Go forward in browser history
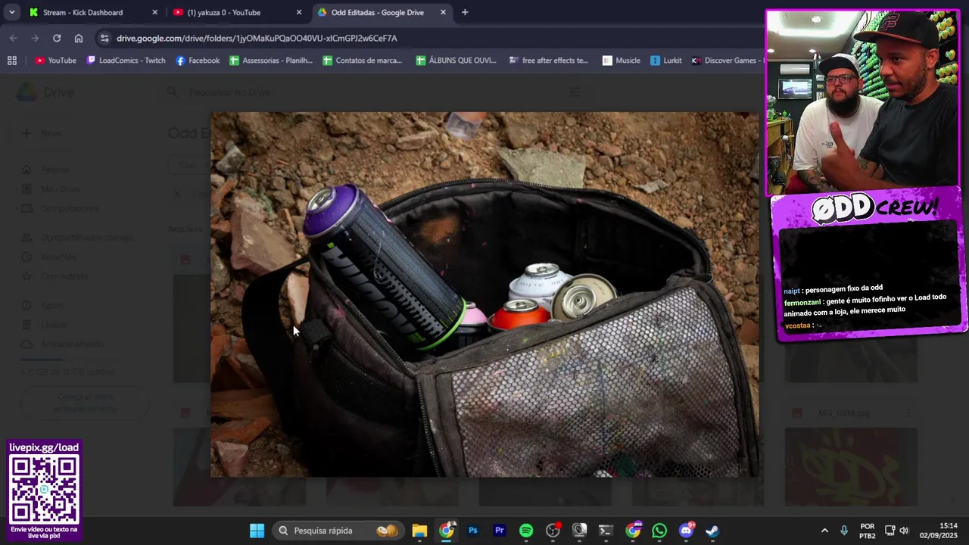Viewport: 969px width, 545px height. 35,38
